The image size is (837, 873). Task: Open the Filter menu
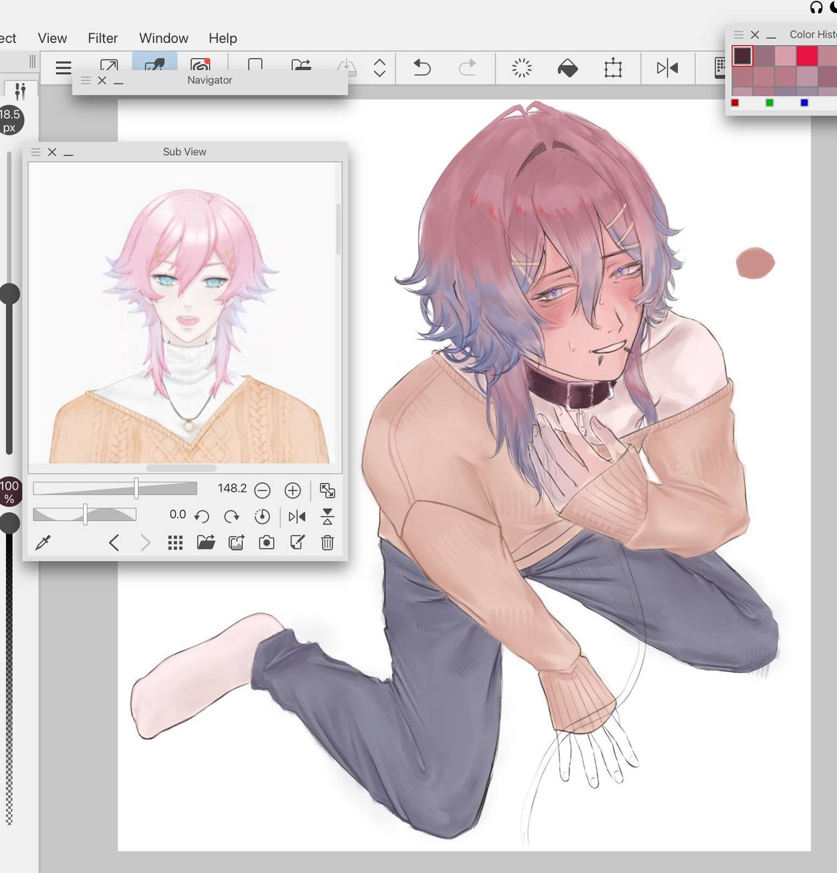pyautogui.click(x=103, y=38)
